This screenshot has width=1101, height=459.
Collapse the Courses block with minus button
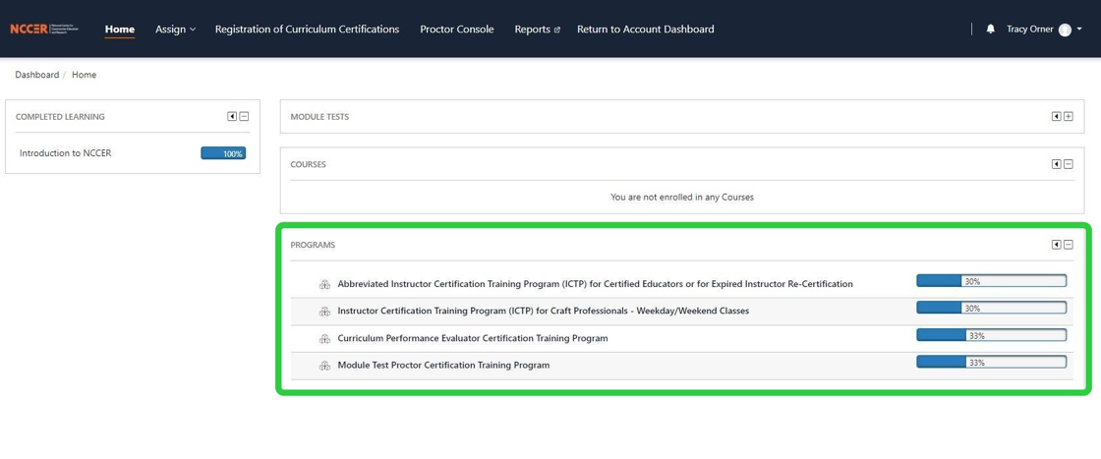click(1069, 164)
